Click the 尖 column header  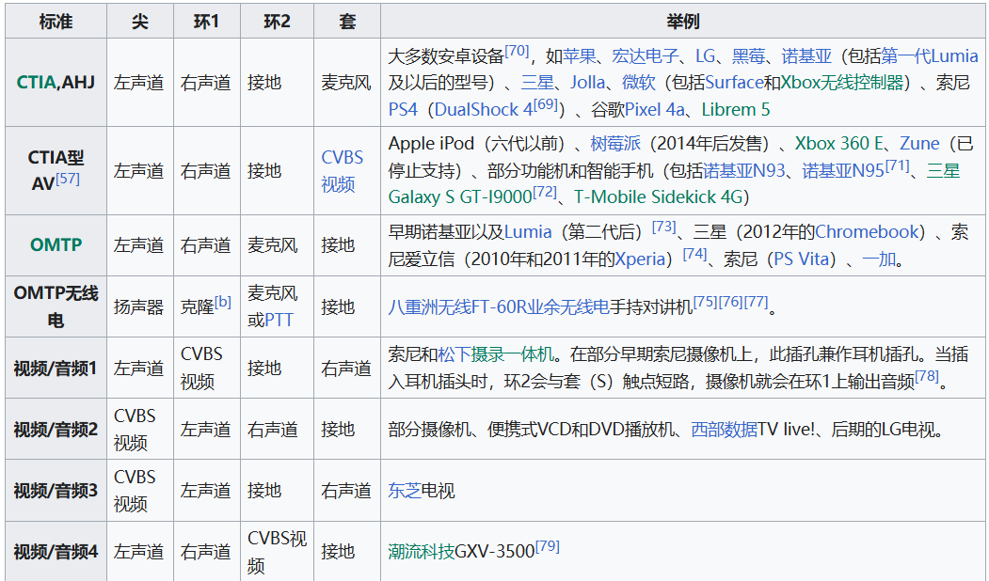click(140, 22)
